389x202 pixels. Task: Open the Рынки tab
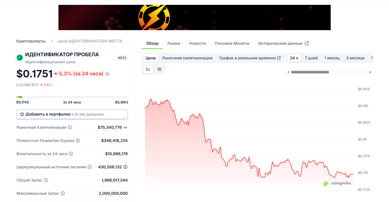(x=174, y=43)
